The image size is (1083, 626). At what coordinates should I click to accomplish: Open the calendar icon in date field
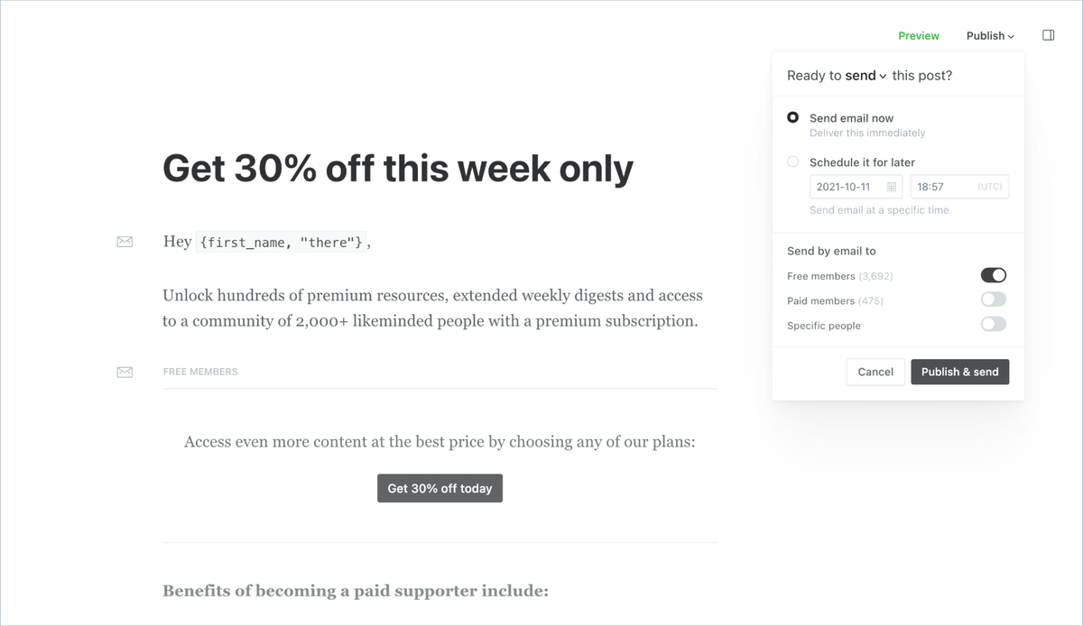[892, 187]
